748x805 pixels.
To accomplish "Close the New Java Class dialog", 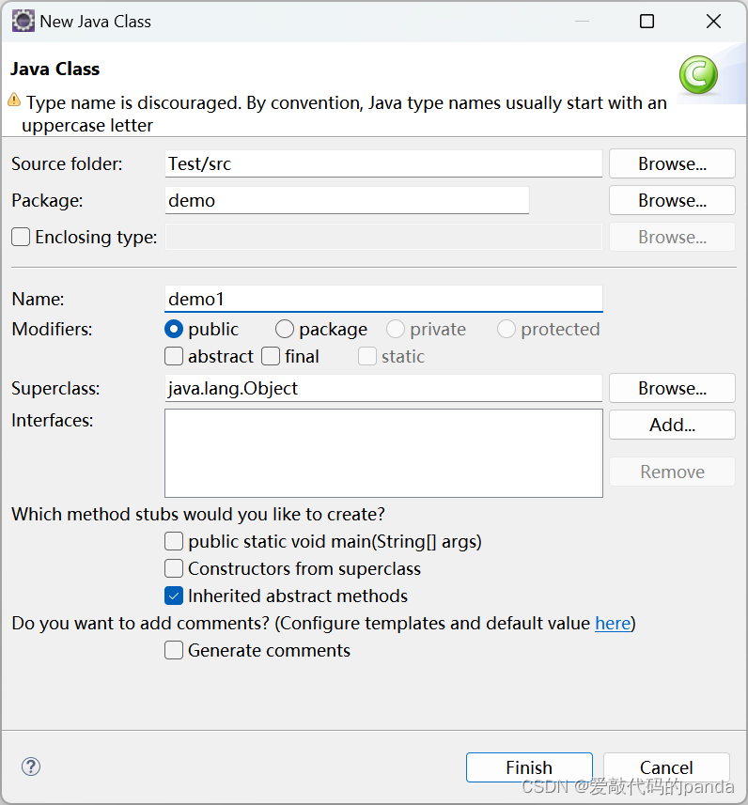I will pyautogui.click(x=713, y=21).
